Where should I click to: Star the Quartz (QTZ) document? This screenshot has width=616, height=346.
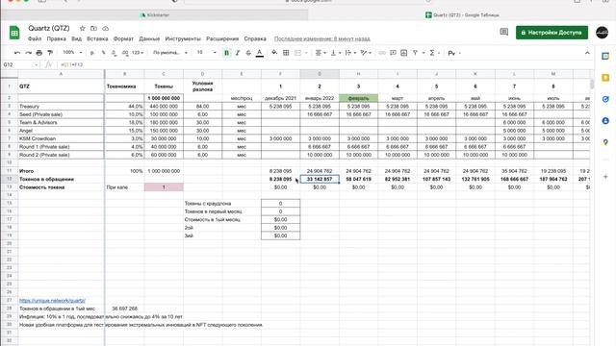point(82,28)
